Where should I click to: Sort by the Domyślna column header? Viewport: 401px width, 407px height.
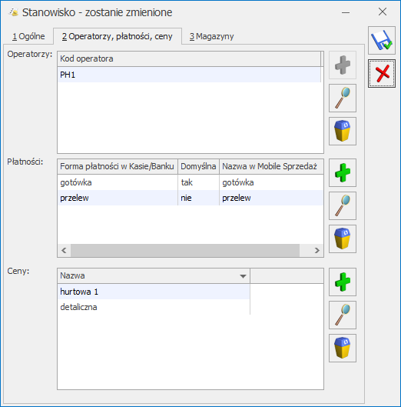pos(198,166)
